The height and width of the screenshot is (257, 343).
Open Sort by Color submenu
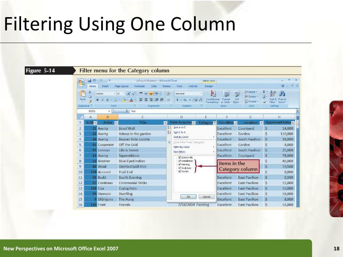(x=191, y=137)
